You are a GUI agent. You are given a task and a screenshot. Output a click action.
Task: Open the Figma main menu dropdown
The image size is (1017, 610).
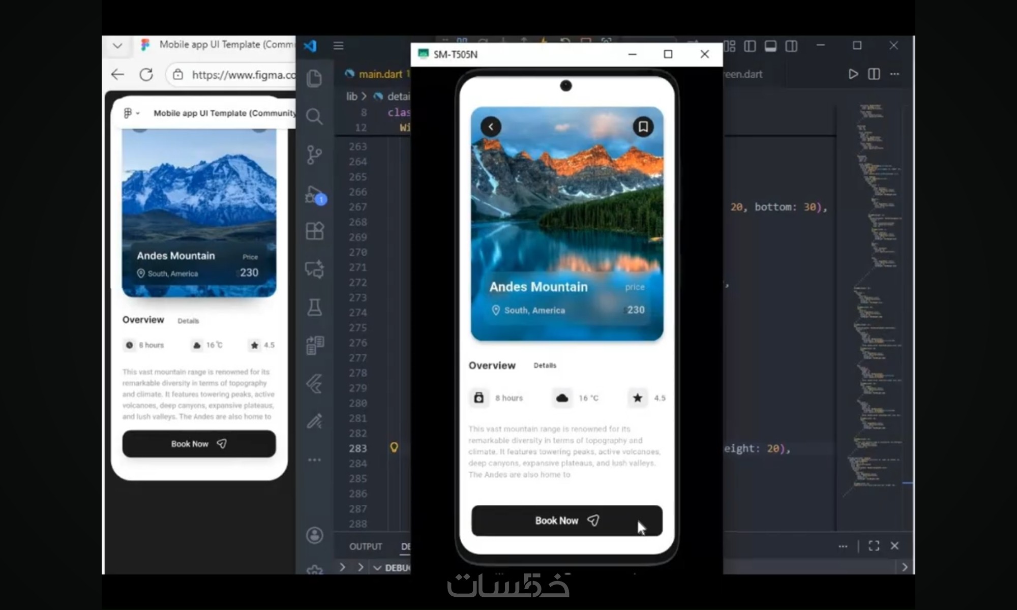(131, 113)
